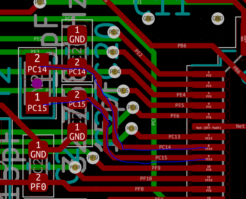Click the horizontal PB6 track label
The width and height of the screenshot is (246, 199).
182,46
